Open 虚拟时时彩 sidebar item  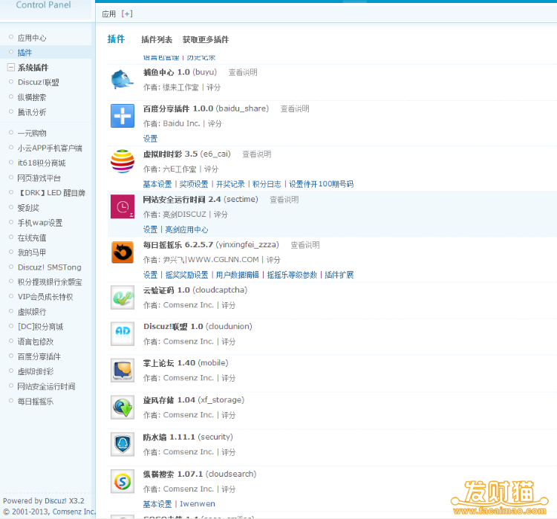click(36, 371)
